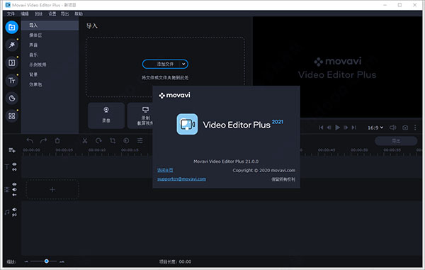425x270 pixels.
Task: Toggle visibility eye on the video track
Action: [x=14, y=184]
